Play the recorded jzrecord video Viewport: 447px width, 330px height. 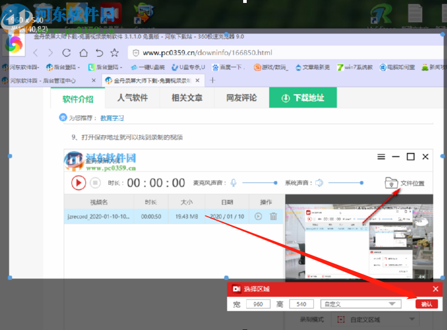click(258, 216)
